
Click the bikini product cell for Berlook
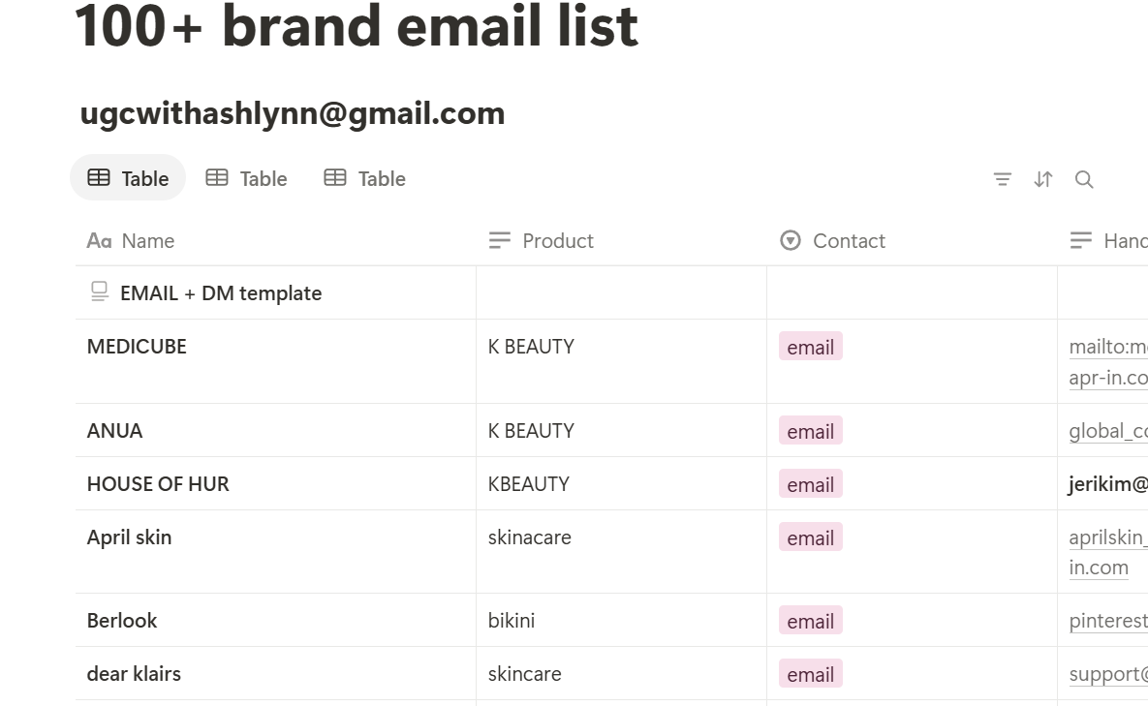pos(512,621)
